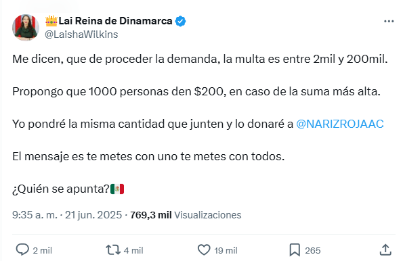Open the three-dot more options menu
Image resolution: width=403 pixels, height=261 pixels.
coord(389,22)
